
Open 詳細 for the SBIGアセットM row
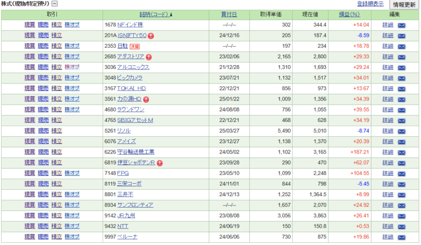click(x=388, y=120)
